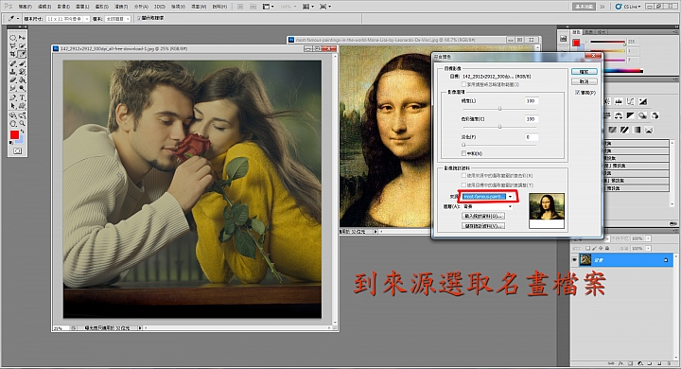Select the Polygonal Lasso tool

click(x=12, y=46)
